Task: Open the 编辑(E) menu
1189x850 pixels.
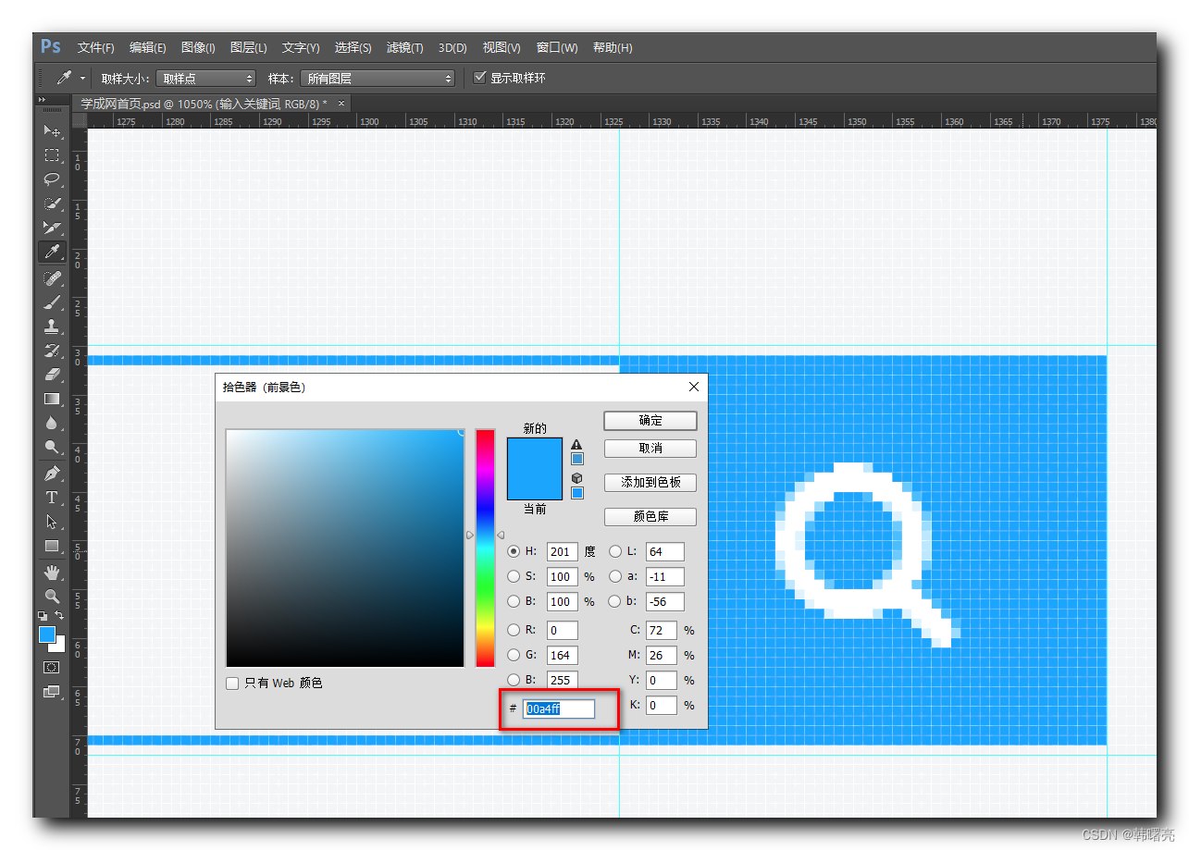Action: pyautogui.click(x=147, y=48)
